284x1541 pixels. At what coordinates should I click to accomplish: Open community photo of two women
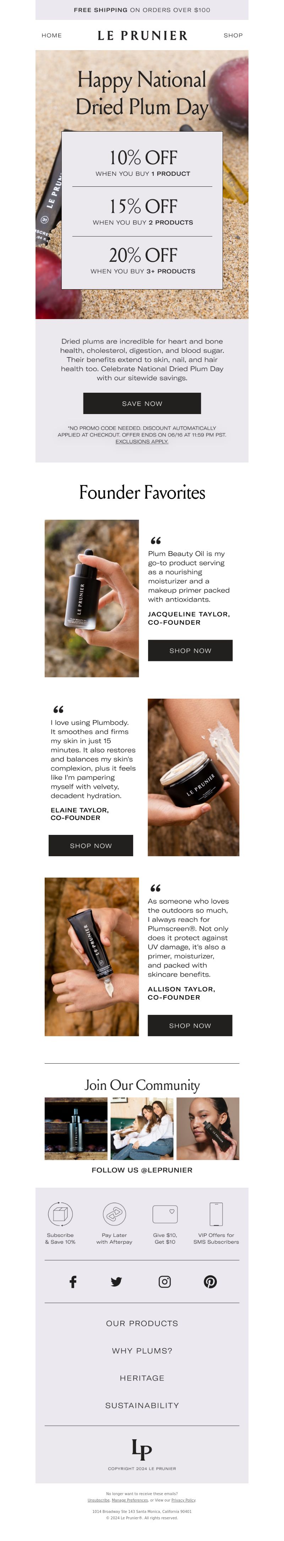point(142,1128)
